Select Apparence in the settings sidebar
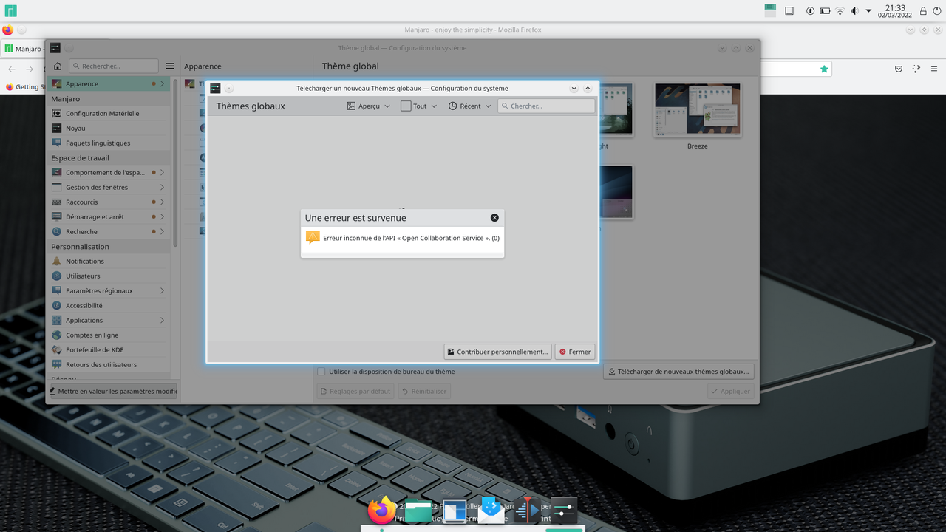The height and width of the screenshot is (532, 946). (x=109, y=83)
